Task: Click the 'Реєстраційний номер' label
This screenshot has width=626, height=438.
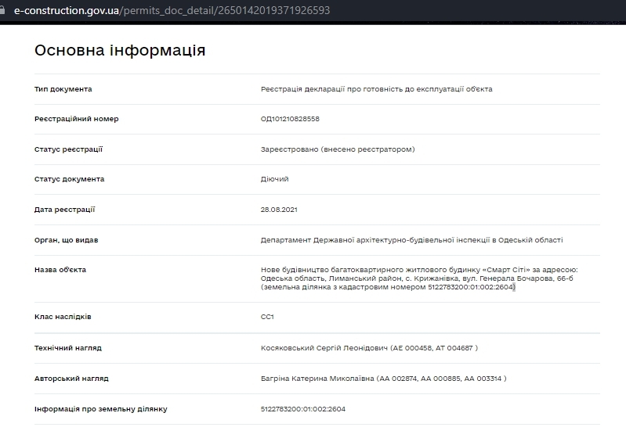Action: click(x=76, y=119)
